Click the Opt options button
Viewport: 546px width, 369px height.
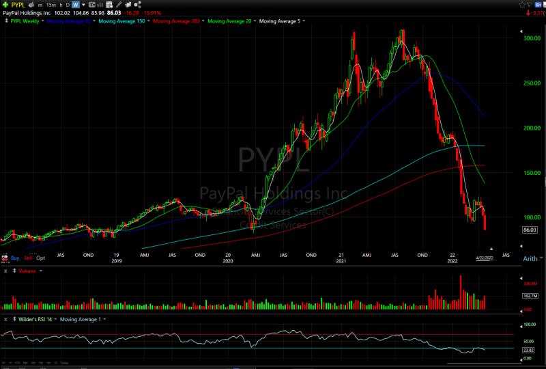pos(41,258)
